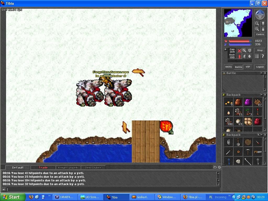Toggle chase opponent mode
The image size is (268, 201).
click(x=244, y=56)
